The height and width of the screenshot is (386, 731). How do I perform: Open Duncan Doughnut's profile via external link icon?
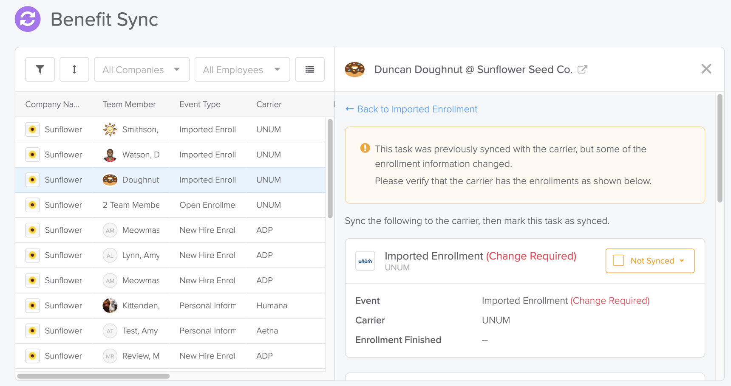(583, 69)
